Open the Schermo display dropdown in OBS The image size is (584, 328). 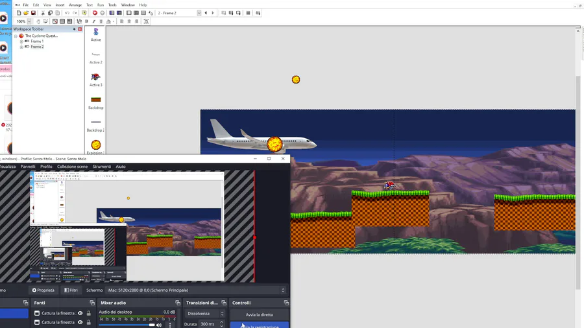[x=196, y=290]
